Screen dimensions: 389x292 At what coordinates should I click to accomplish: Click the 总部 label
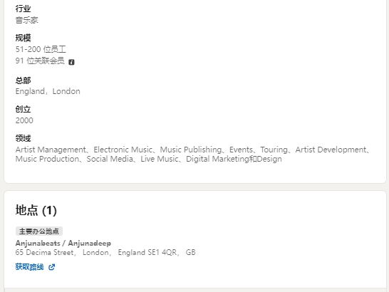[23, 80]
